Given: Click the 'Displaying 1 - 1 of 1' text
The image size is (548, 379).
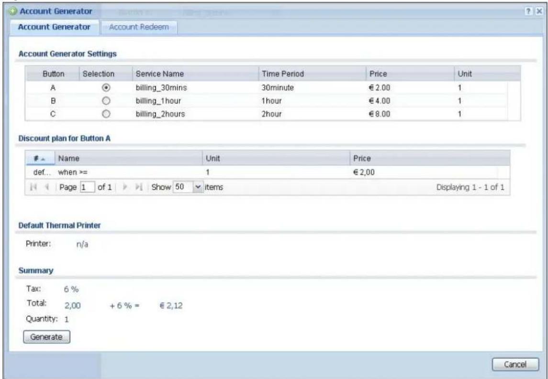Looking at the screenshot, I should point(470,188).
